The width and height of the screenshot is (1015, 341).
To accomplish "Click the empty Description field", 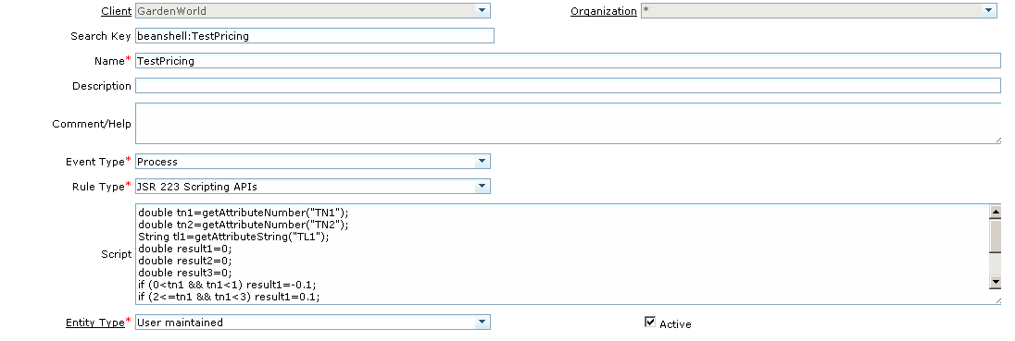I will click(568, 86).
